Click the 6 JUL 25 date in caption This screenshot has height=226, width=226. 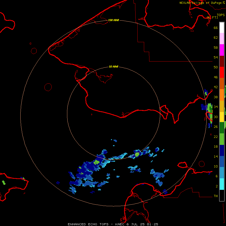(135, 224)
